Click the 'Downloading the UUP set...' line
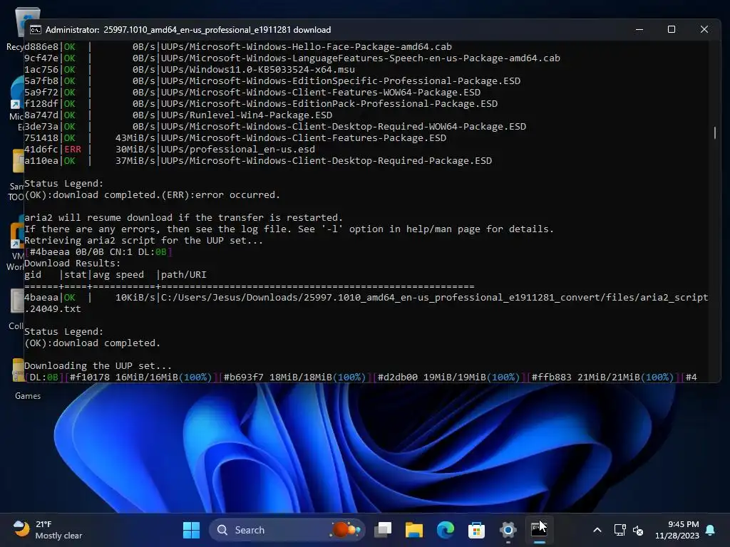 click(98, 365)
